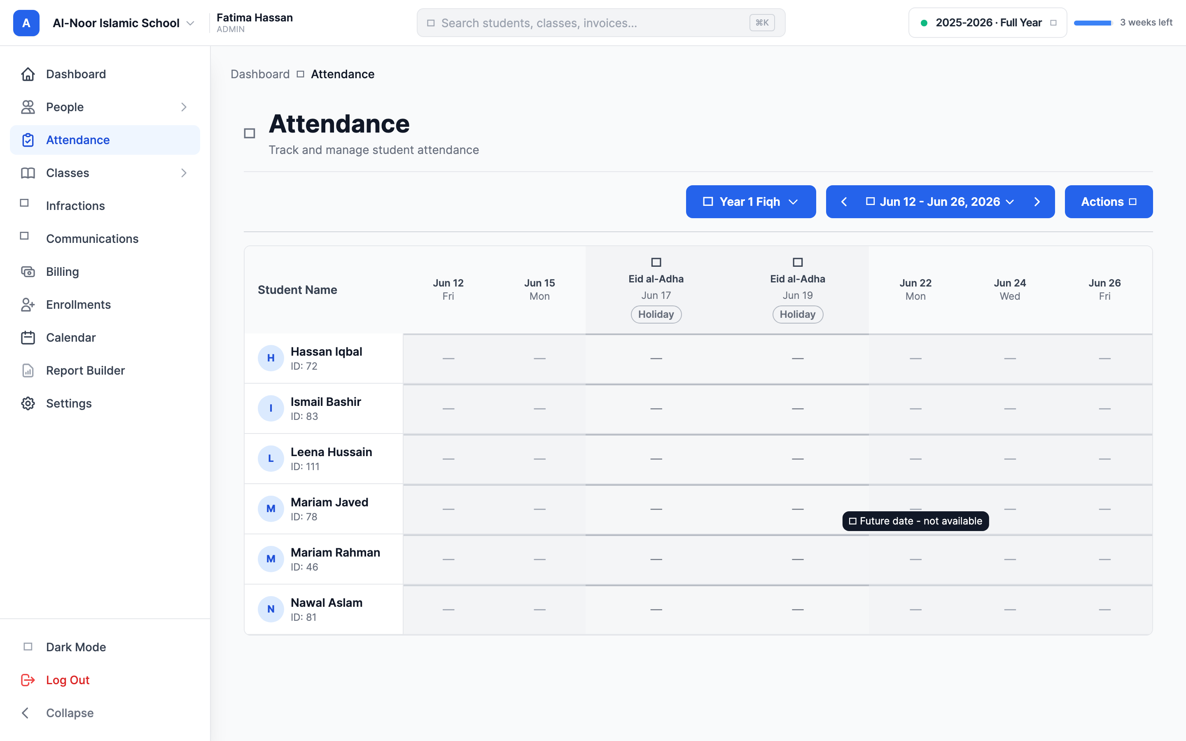Open Dashboard in the sidebar
1186x741 pixels.
[105, 74]
